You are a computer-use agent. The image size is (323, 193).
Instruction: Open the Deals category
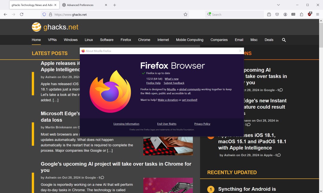tap(269, 40)
